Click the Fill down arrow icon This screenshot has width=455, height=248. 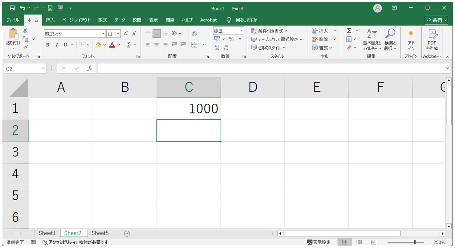(x=349, y=39)
